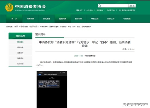Open 资讯速递 navigation menu item

pyautogui.click(x=46, y=19)
